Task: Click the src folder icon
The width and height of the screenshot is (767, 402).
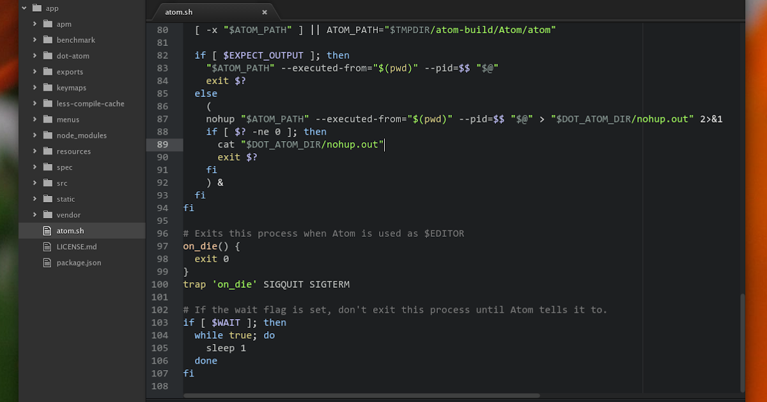Action: coord(47,184)
